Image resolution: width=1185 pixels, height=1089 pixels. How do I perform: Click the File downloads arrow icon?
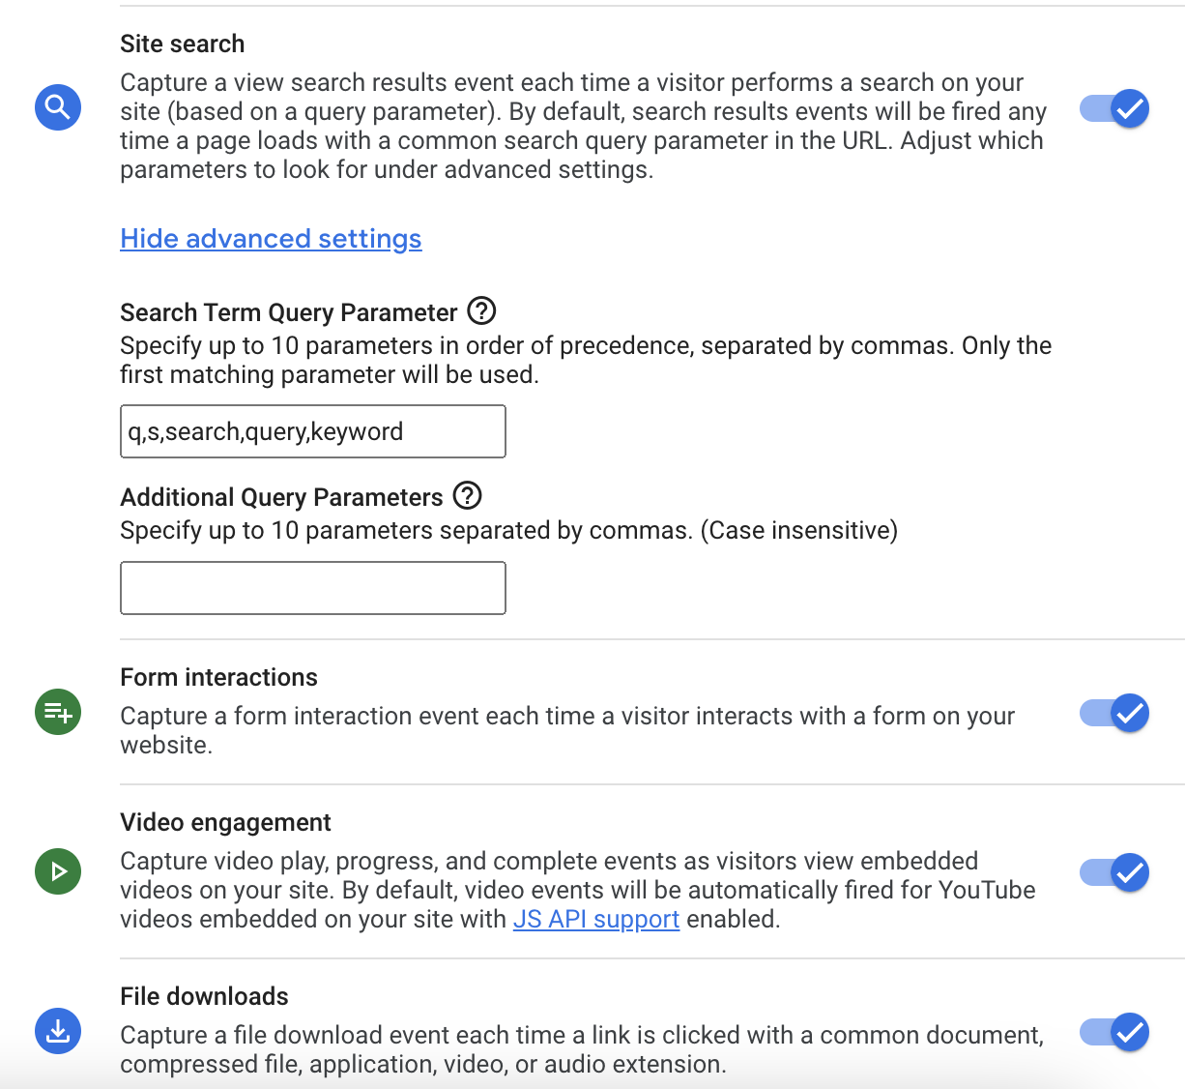click(58, 1031)
